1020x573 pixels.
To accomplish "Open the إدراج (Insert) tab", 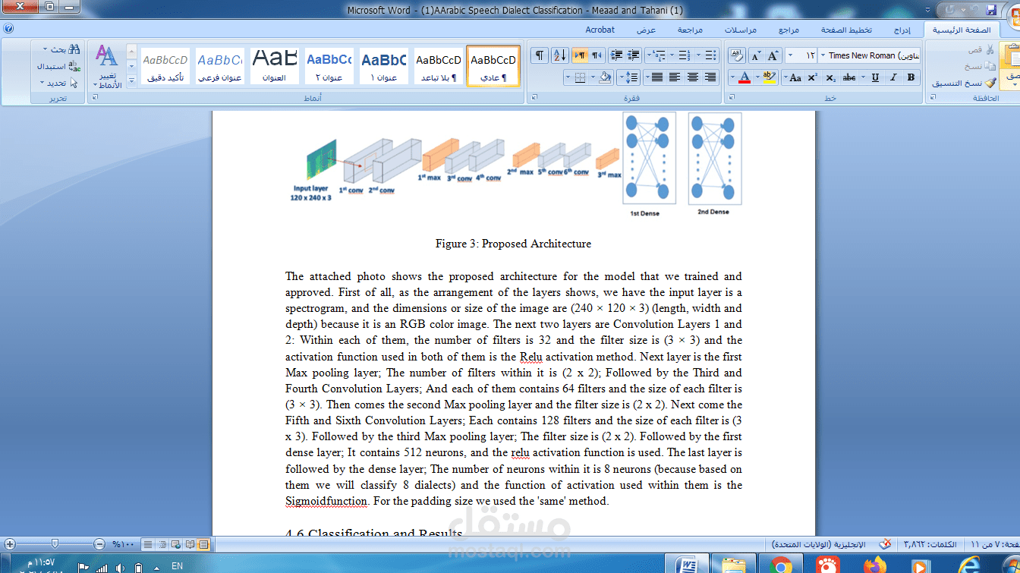I will [x=901, y=30].
